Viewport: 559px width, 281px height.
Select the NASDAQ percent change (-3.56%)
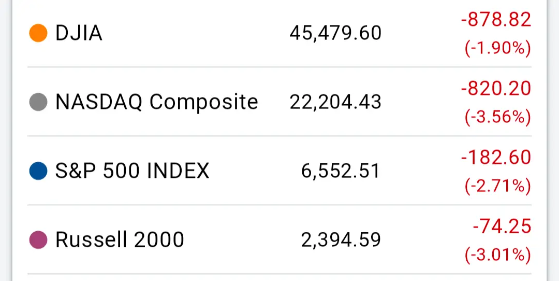tap(498, 117)
